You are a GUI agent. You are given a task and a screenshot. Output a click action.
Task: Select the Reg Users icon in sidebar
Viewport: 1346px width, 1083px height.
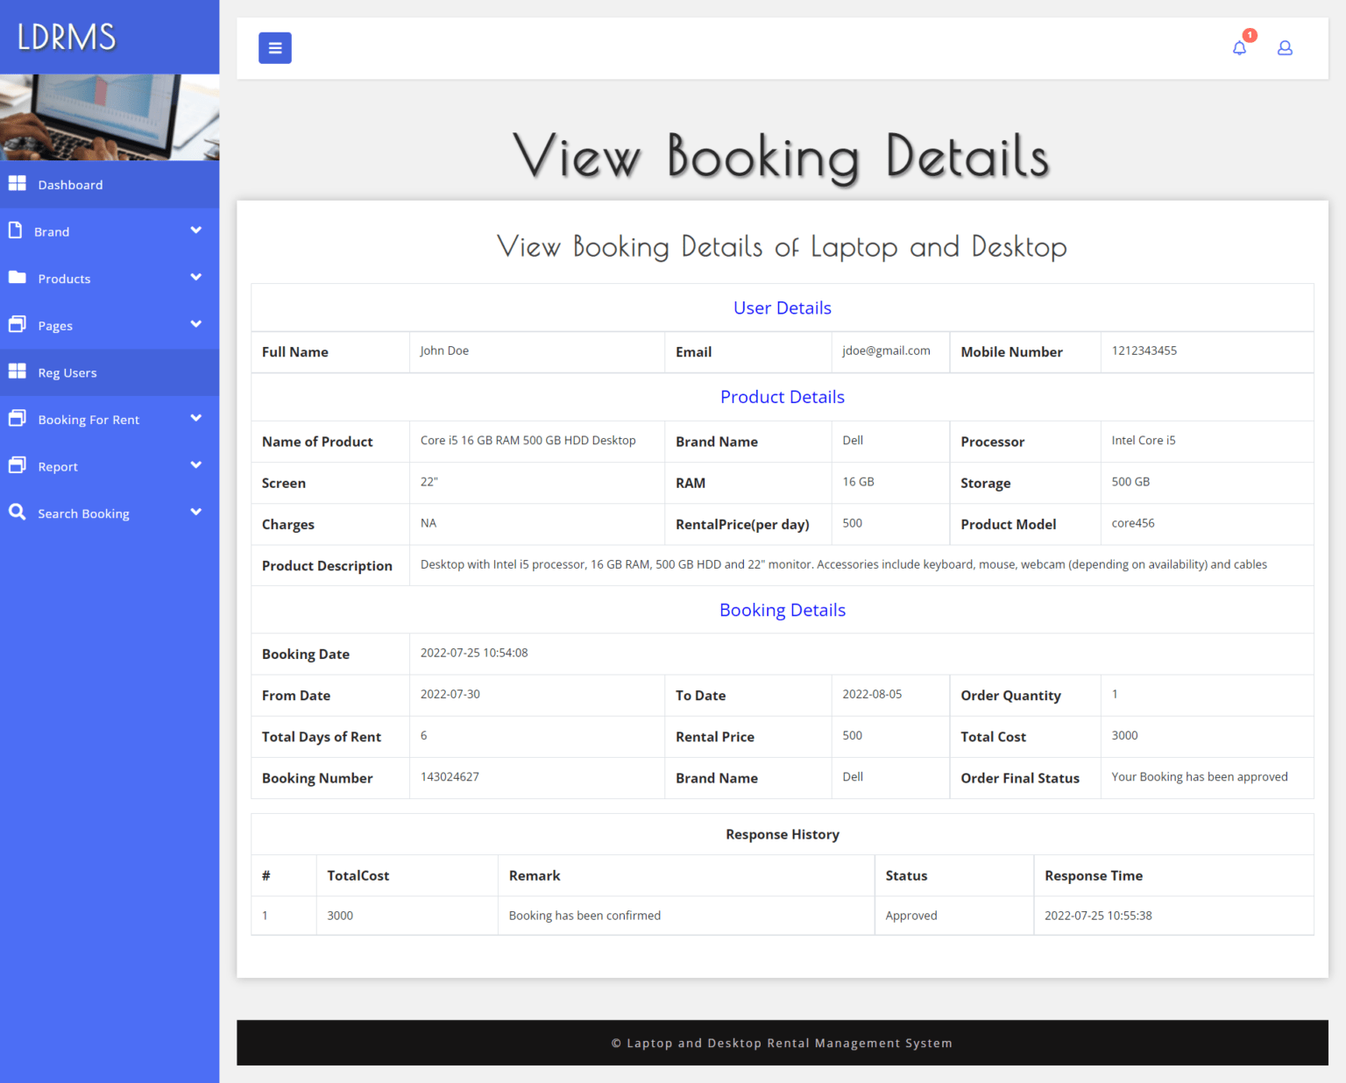pyautogui.click(x=17, y=371)
